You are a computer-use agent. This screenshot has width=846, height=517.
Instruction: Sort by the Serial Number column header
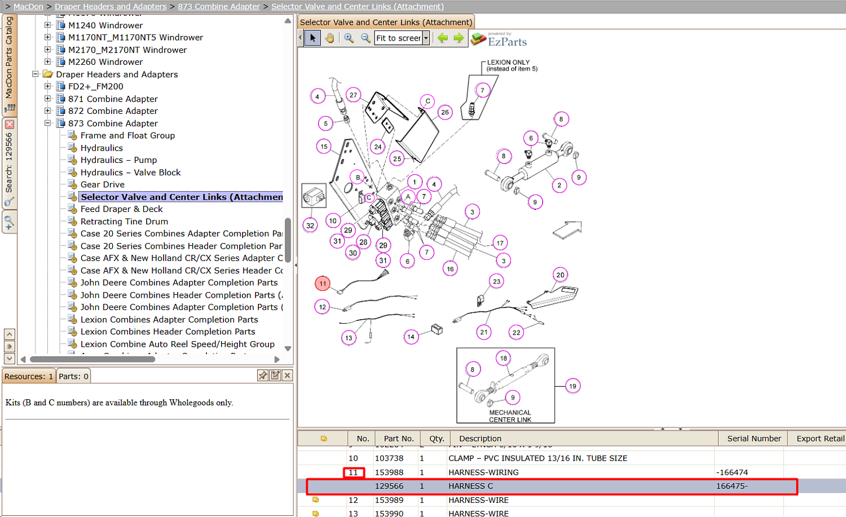pos(754,438)
